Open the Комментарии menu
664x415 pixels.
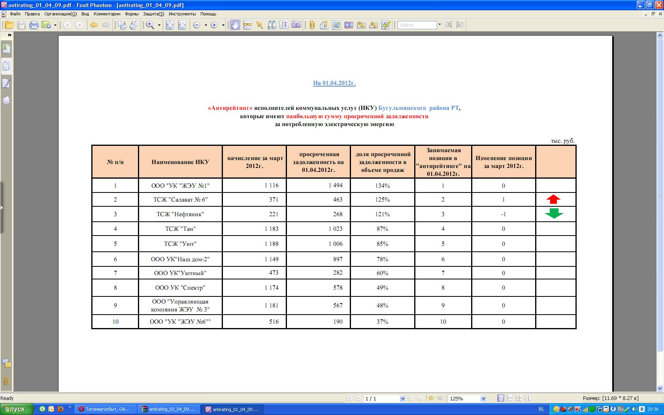point(107,14)
